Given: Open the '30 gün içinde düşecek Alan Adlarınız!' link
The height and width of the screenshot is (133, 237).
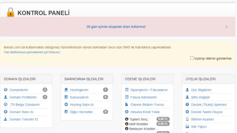Looking at the screenshot, I should [116, 27].
